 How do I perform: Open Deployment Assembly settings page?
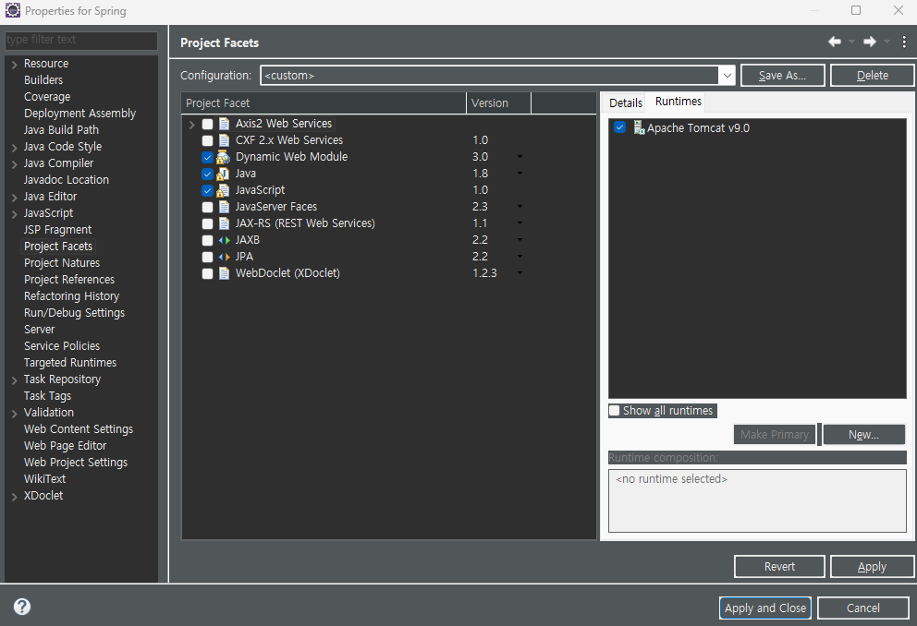click(x=79, y=114)
